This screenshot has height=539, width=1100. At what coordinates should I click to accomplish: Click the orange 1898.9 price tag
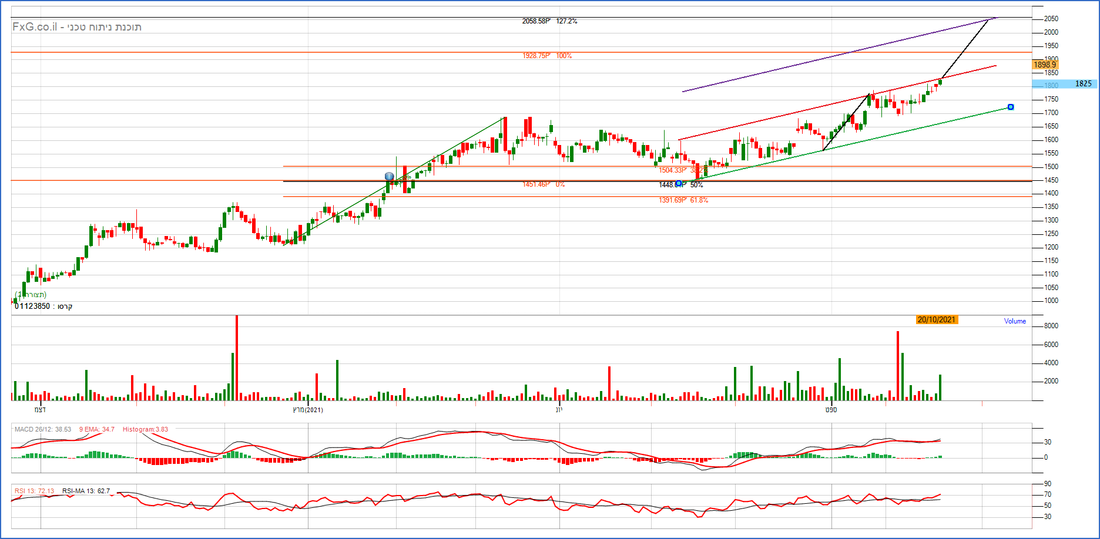pos(1045,65)
